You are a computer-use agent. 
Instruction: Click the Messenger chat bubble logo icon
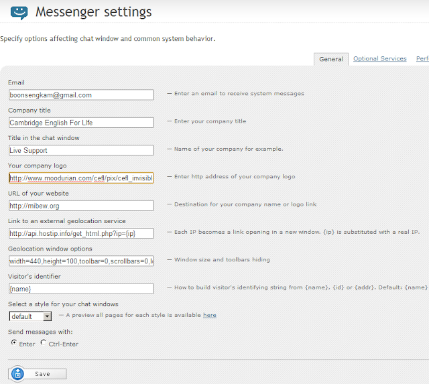point(19,13)
